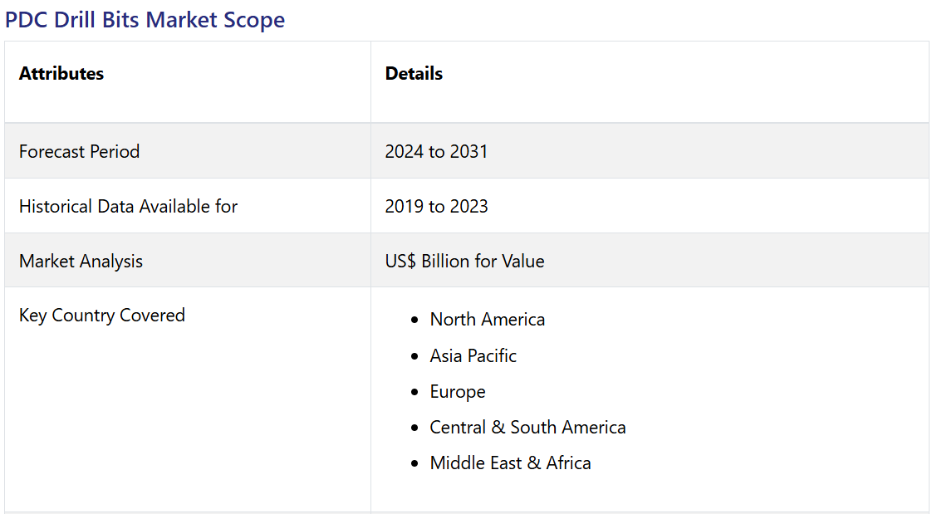
Task: Click the bullet point before Asia Pacific
Action: [x=414, y=356]
